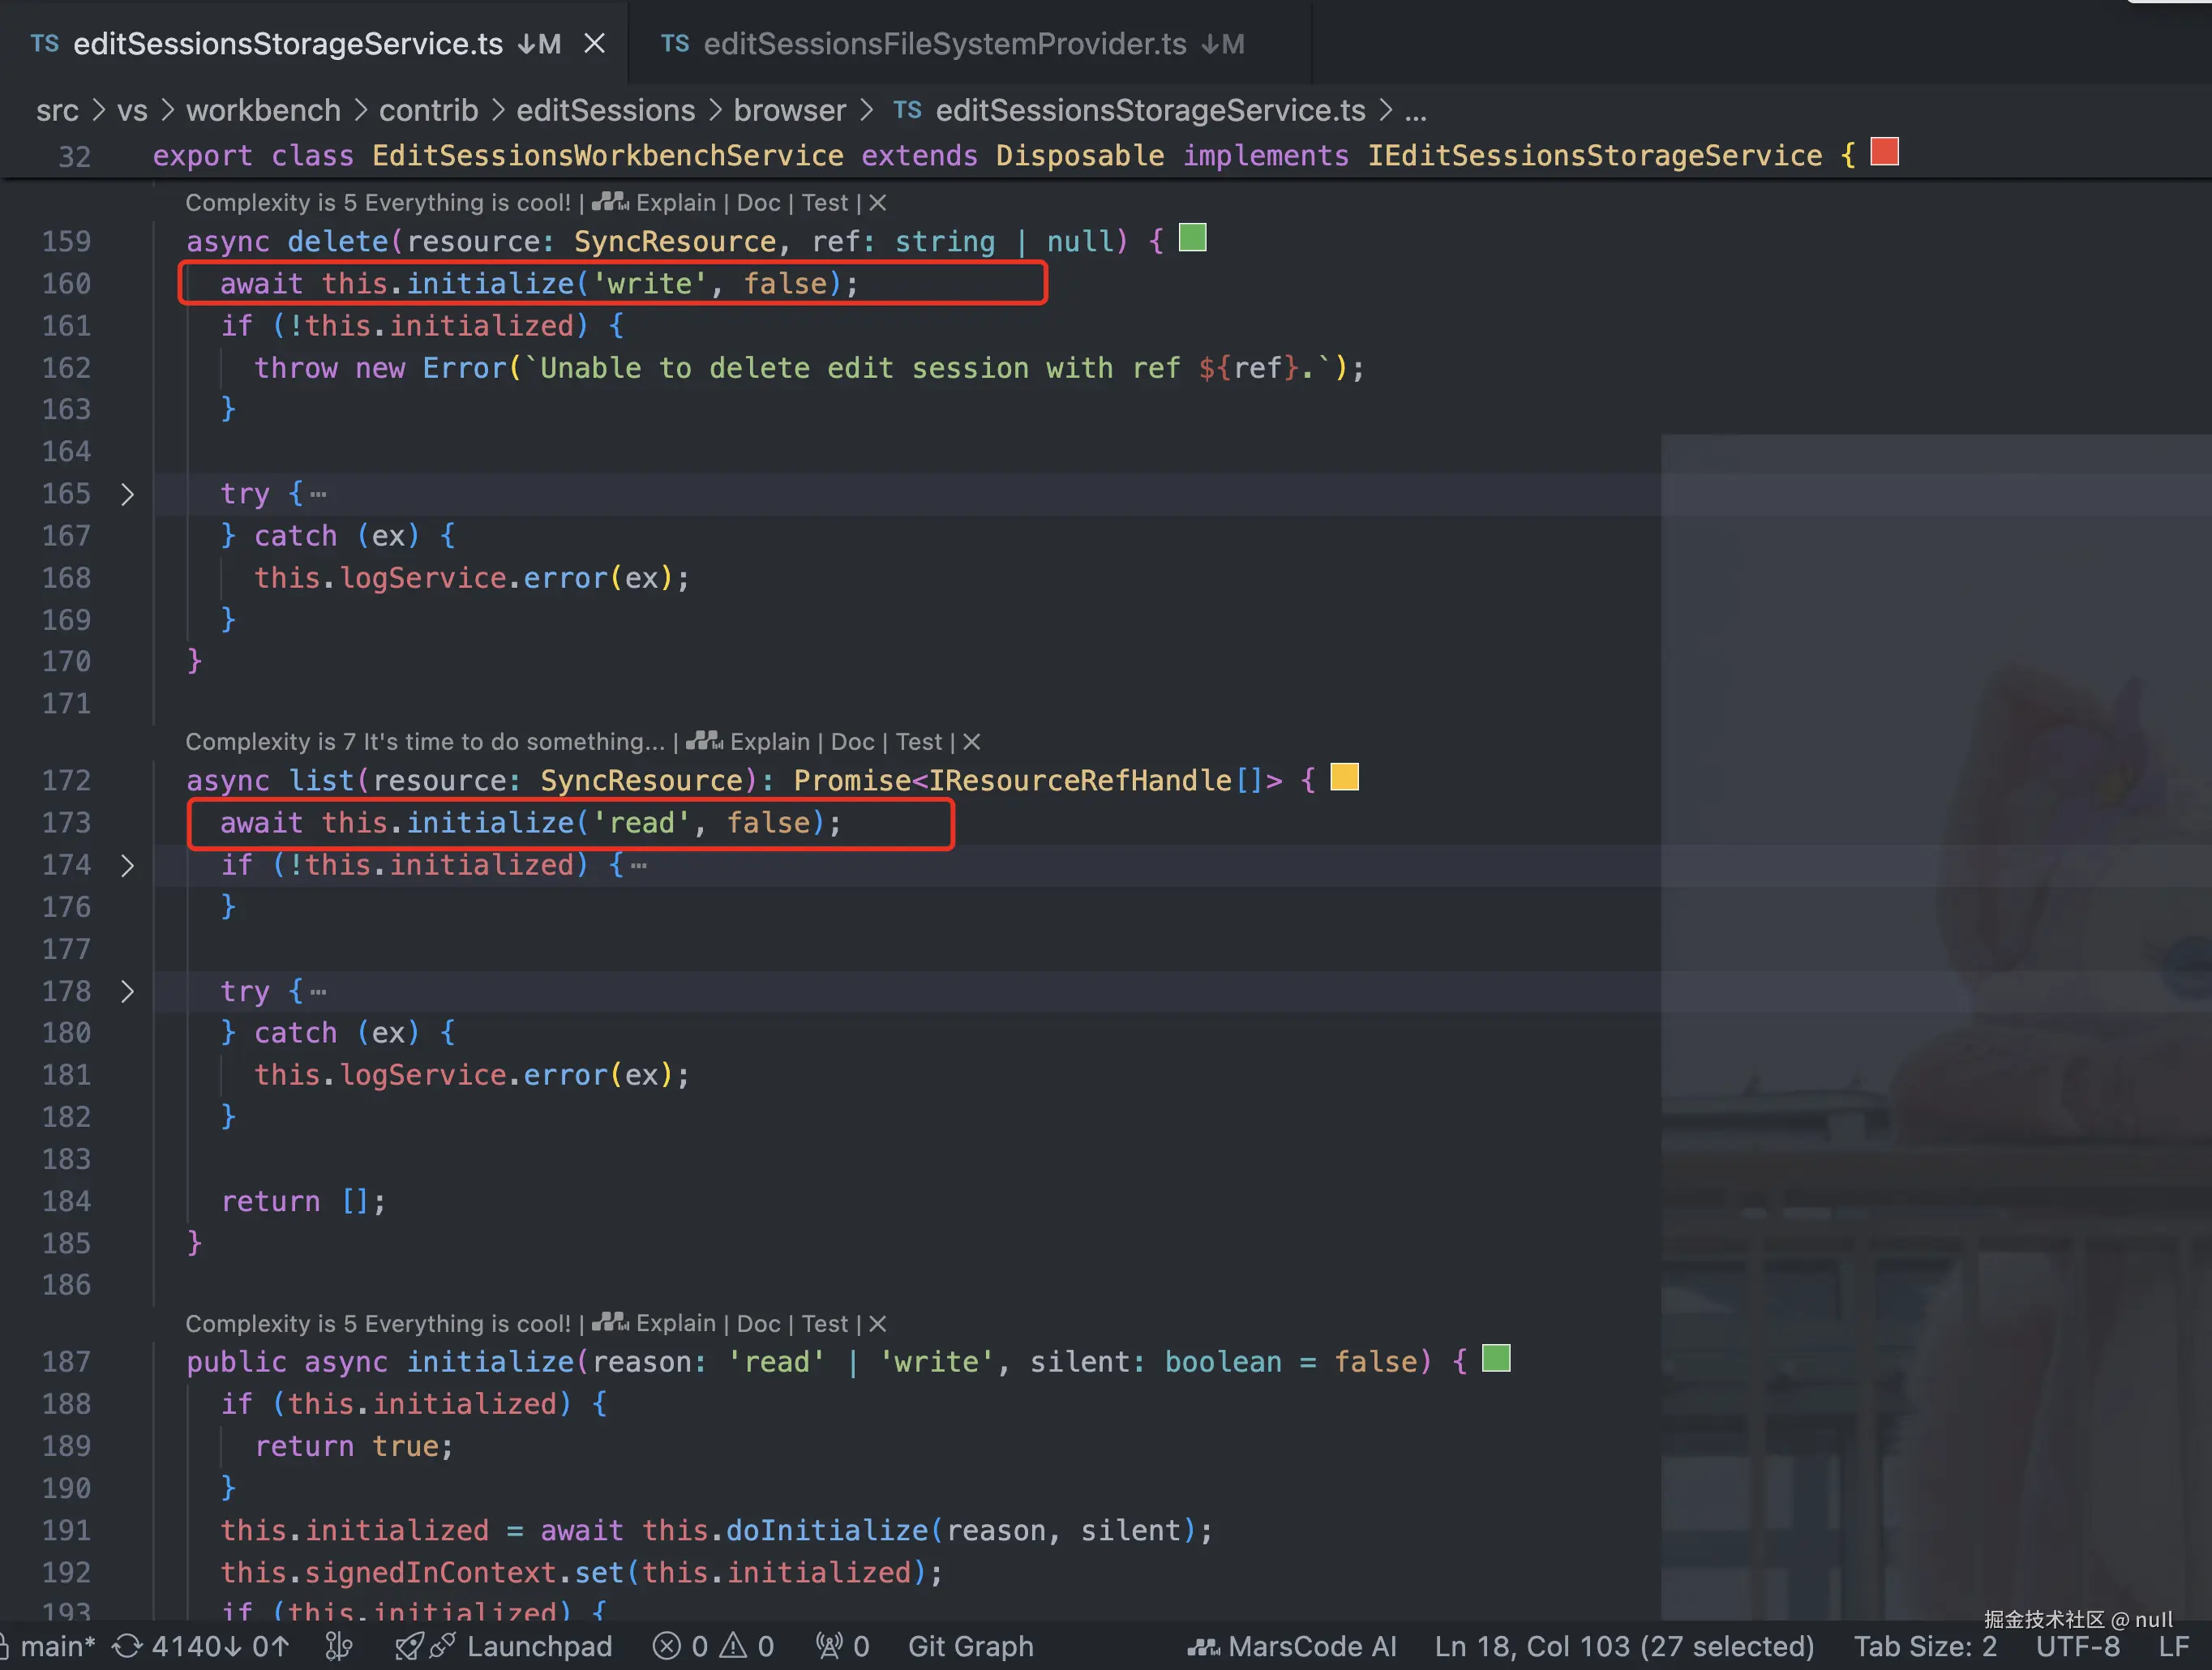The width and height of the screenshot is (2212, 1670).
Task: Click Explain above the list method
Action: click(769, 742)
